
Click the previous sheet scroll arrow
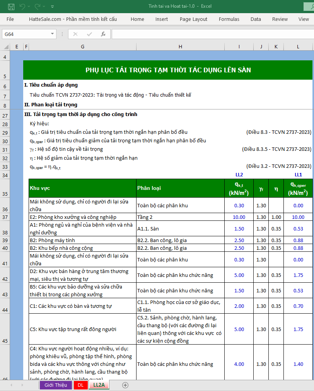[11, 385]
